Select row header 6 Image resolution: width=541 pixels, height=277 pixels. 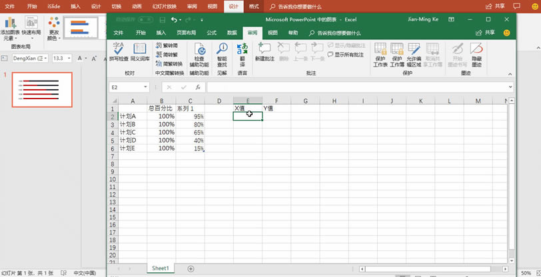[x=113, y=148]
